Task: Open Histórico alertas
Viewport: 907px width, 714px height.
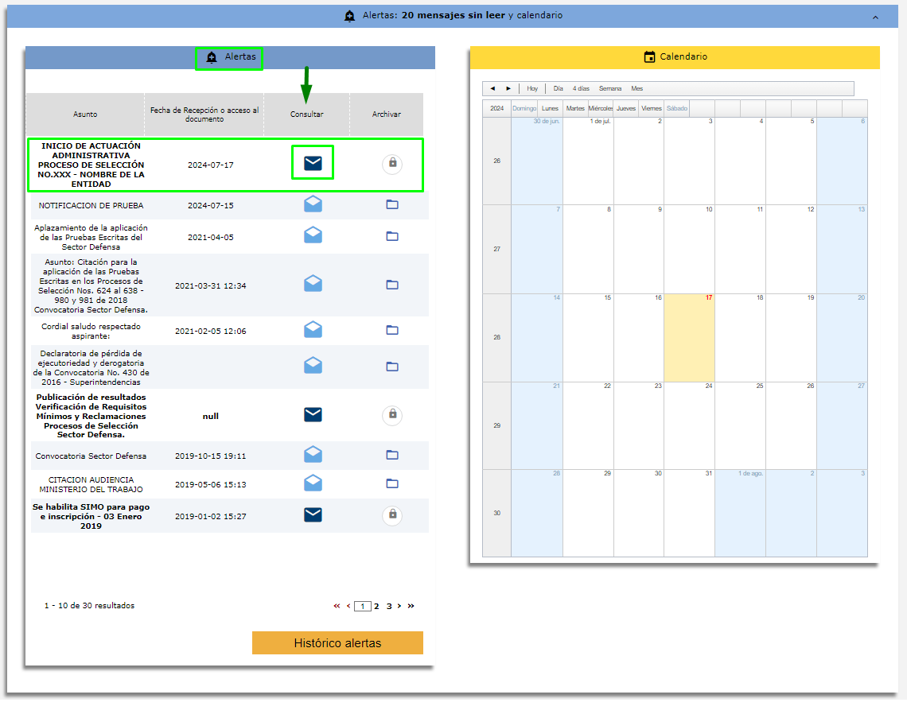Action: [x=337, y=643]
